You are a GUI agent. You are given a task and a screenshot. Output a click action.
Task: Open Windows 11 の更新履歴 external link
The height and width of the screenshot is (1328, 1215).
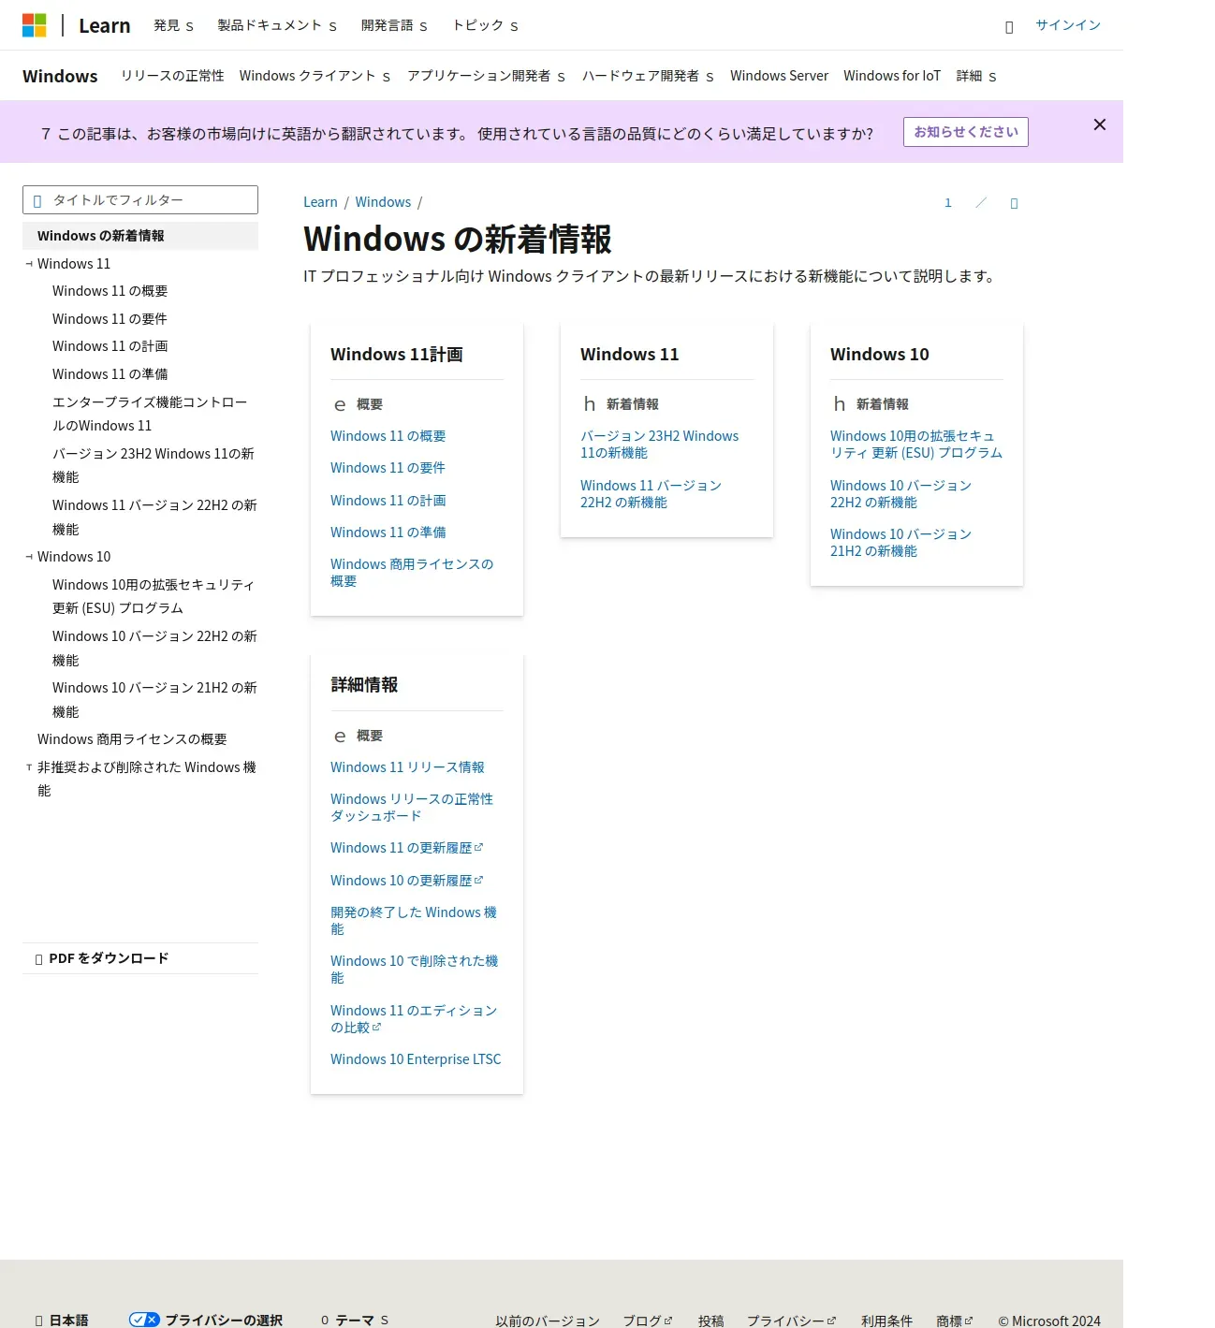click(x=406, y=848)
